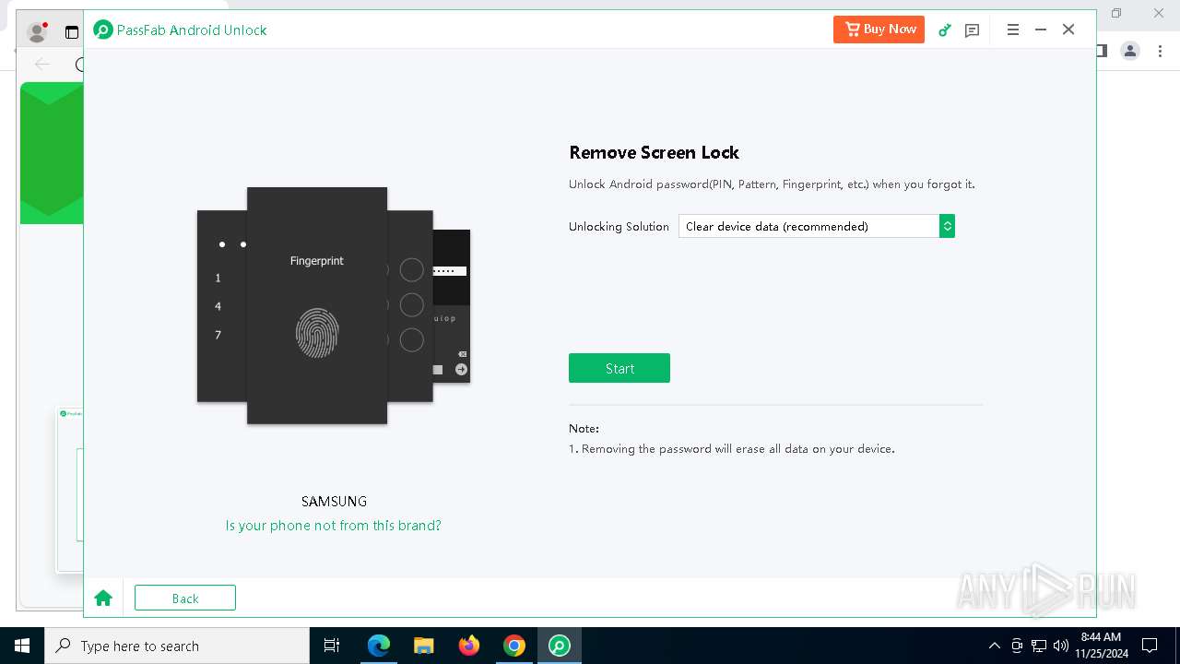Viewport: 1180px width, 664px height.
Task: Click the Unlocking Solution label
Action: point(619,227)
